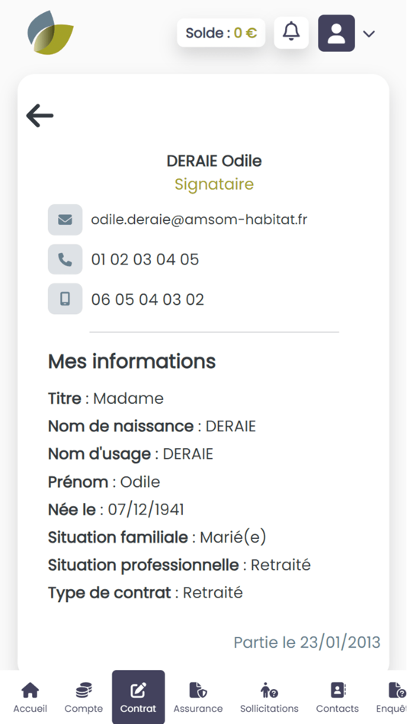Switch to Contacts tab
The width and height of the screenshot is (407, 724).
tap(337, 697)
